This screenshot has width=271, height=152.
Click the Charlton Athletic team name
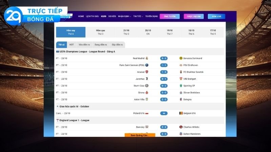tap(191, 127)
